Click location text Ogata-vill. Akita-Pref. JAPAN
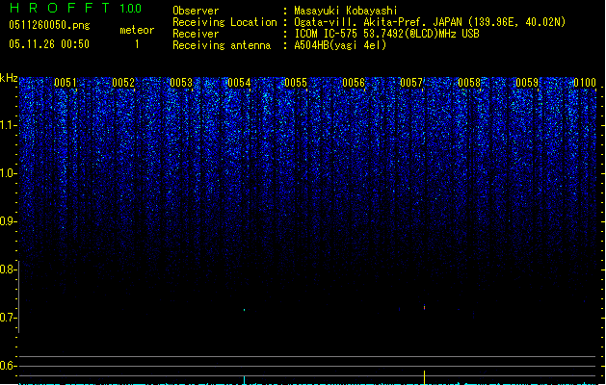 tap(378, 22)
